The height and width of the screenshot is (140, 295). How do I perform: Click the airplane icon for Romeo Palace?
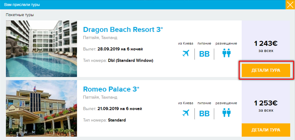pyautogui.click(x=186, y=113)
